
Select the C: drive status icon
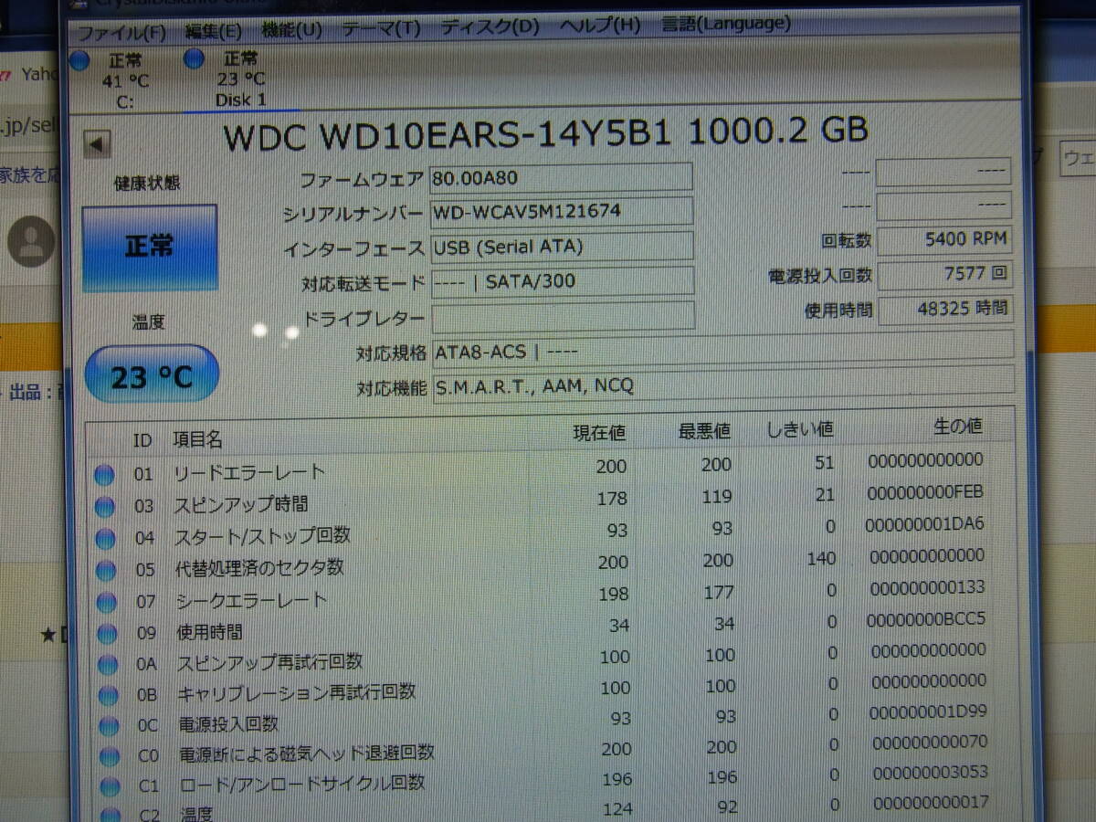point(79,61)
